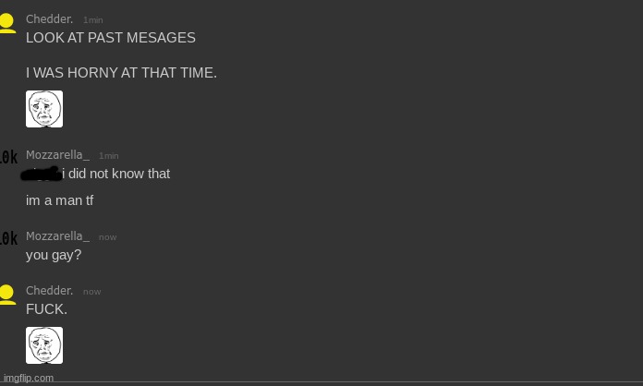The height and width of the screenshot is (386, 643).
Task: Click the Chedder. username above 'LOOK AT PAST MESAGES'
Action: (50, 19)
